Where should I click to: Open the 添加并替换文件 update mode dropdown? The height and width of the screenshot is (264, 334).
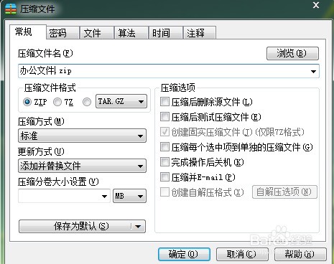(x=82, y=166)
